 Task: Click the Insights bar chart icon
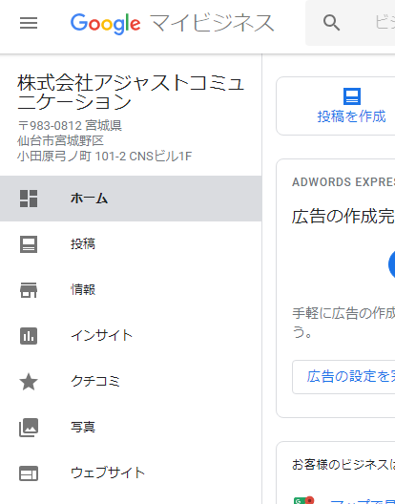(29, 336)
